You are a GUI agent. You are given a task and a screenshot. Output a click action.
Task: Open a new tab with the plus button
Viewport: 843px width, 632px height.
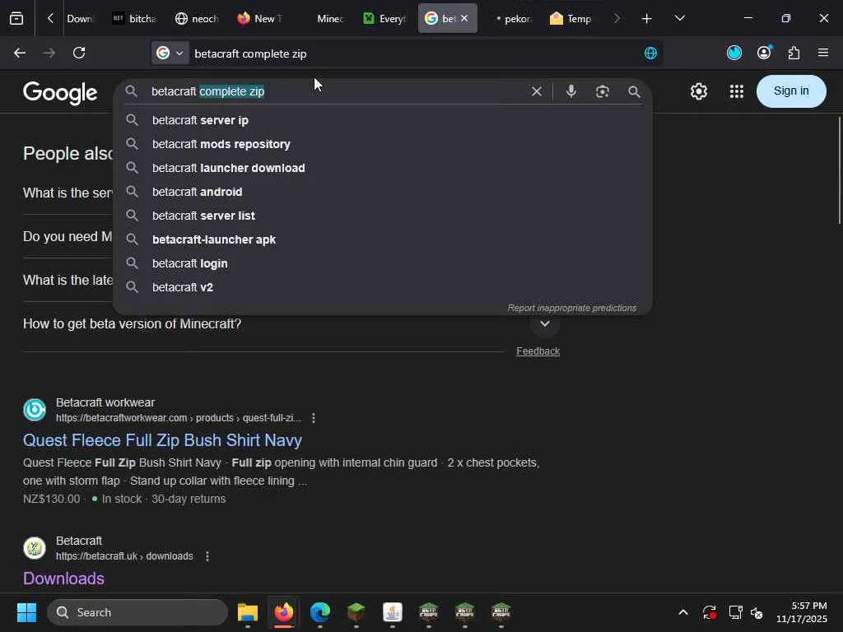click(647, 19)
